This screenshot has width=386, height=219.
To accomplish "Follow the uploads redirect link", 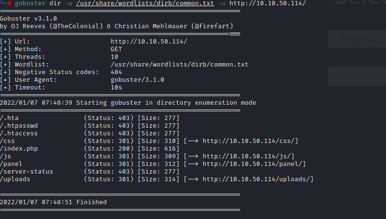I will tap(258, 179).
